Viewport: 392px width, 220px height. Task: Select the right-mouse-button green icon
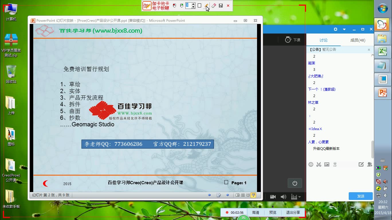[181, 6]
